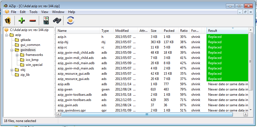This screenshot has width=257, height=127.
Task: Open the Edit menu
Action: [x=23, y=12]
